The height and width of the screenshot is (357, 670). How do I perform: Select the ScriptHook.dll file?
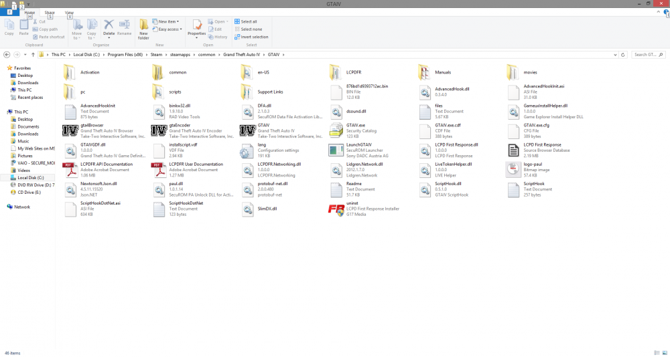[444, 189]
